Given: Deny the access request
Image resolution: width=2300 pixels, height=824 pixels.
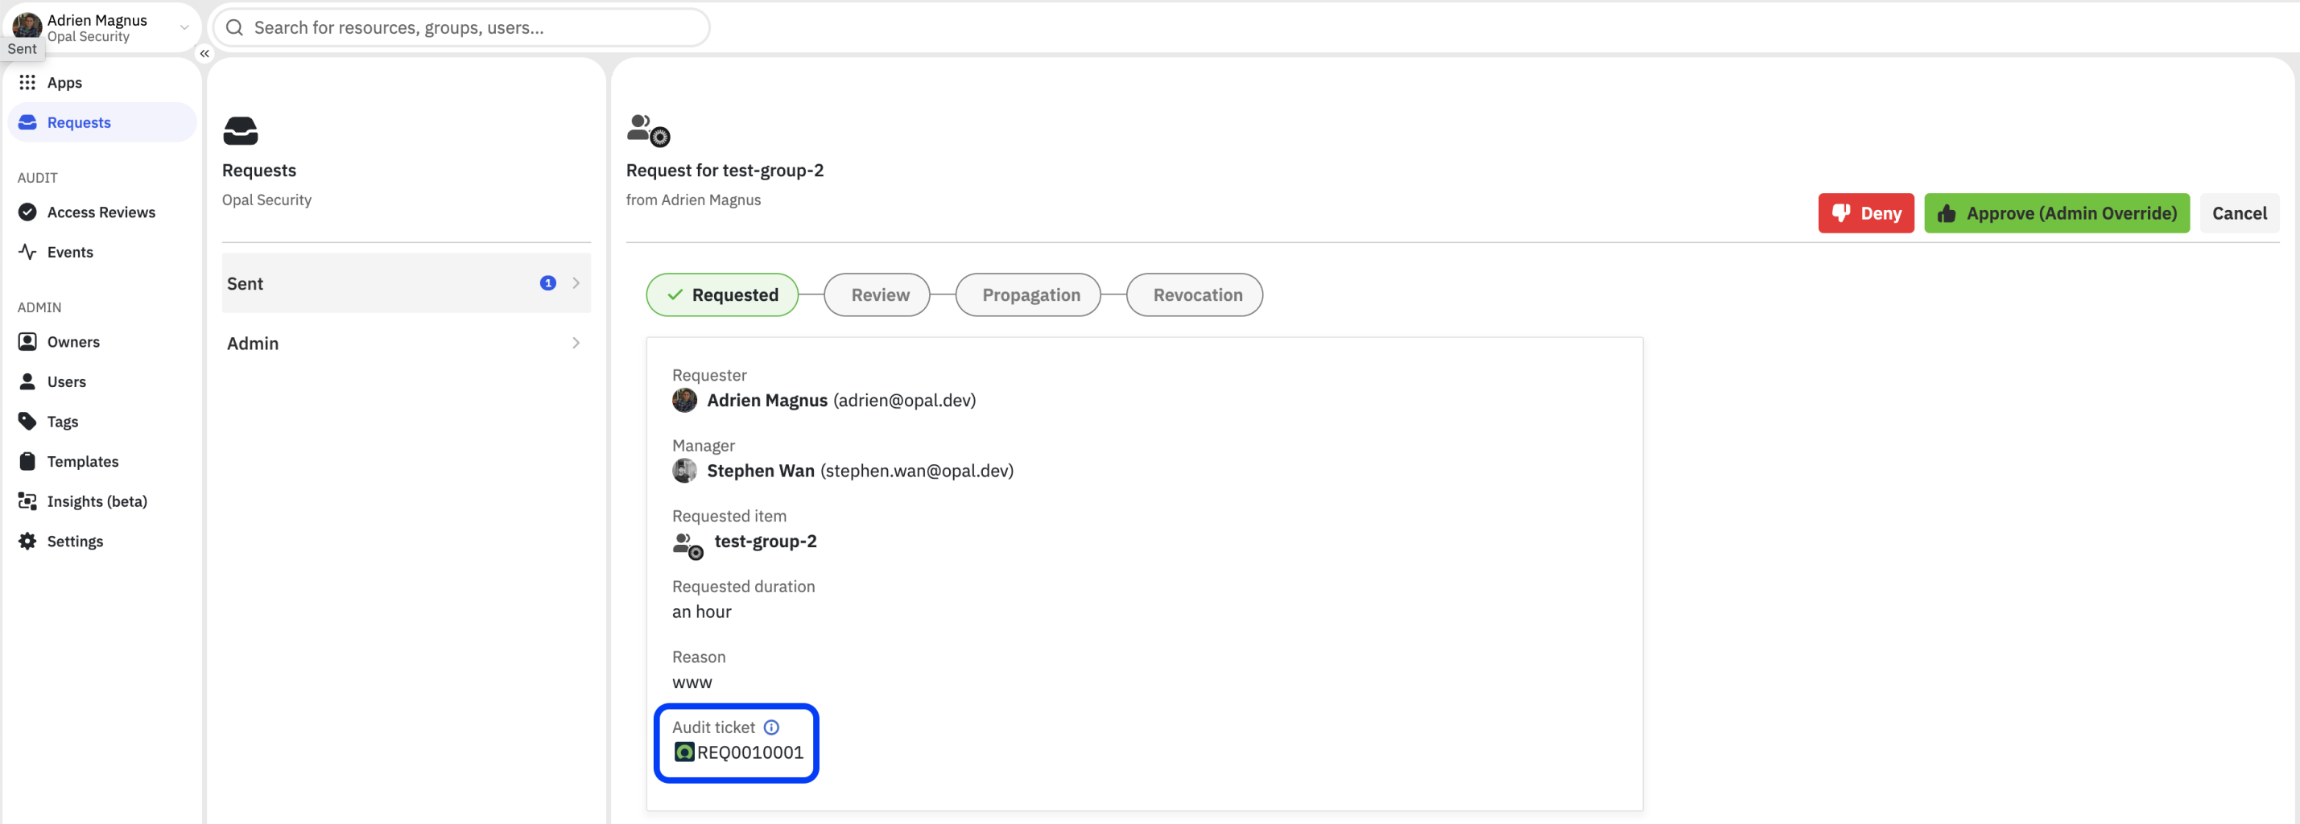Looking at the screenshot, I should (x=1866, y=212).
